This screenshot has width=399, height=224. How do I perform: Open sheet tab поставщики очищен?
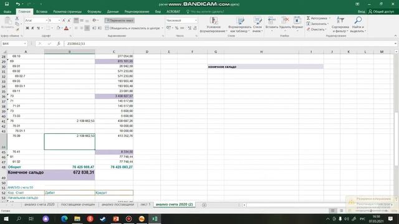78,205
